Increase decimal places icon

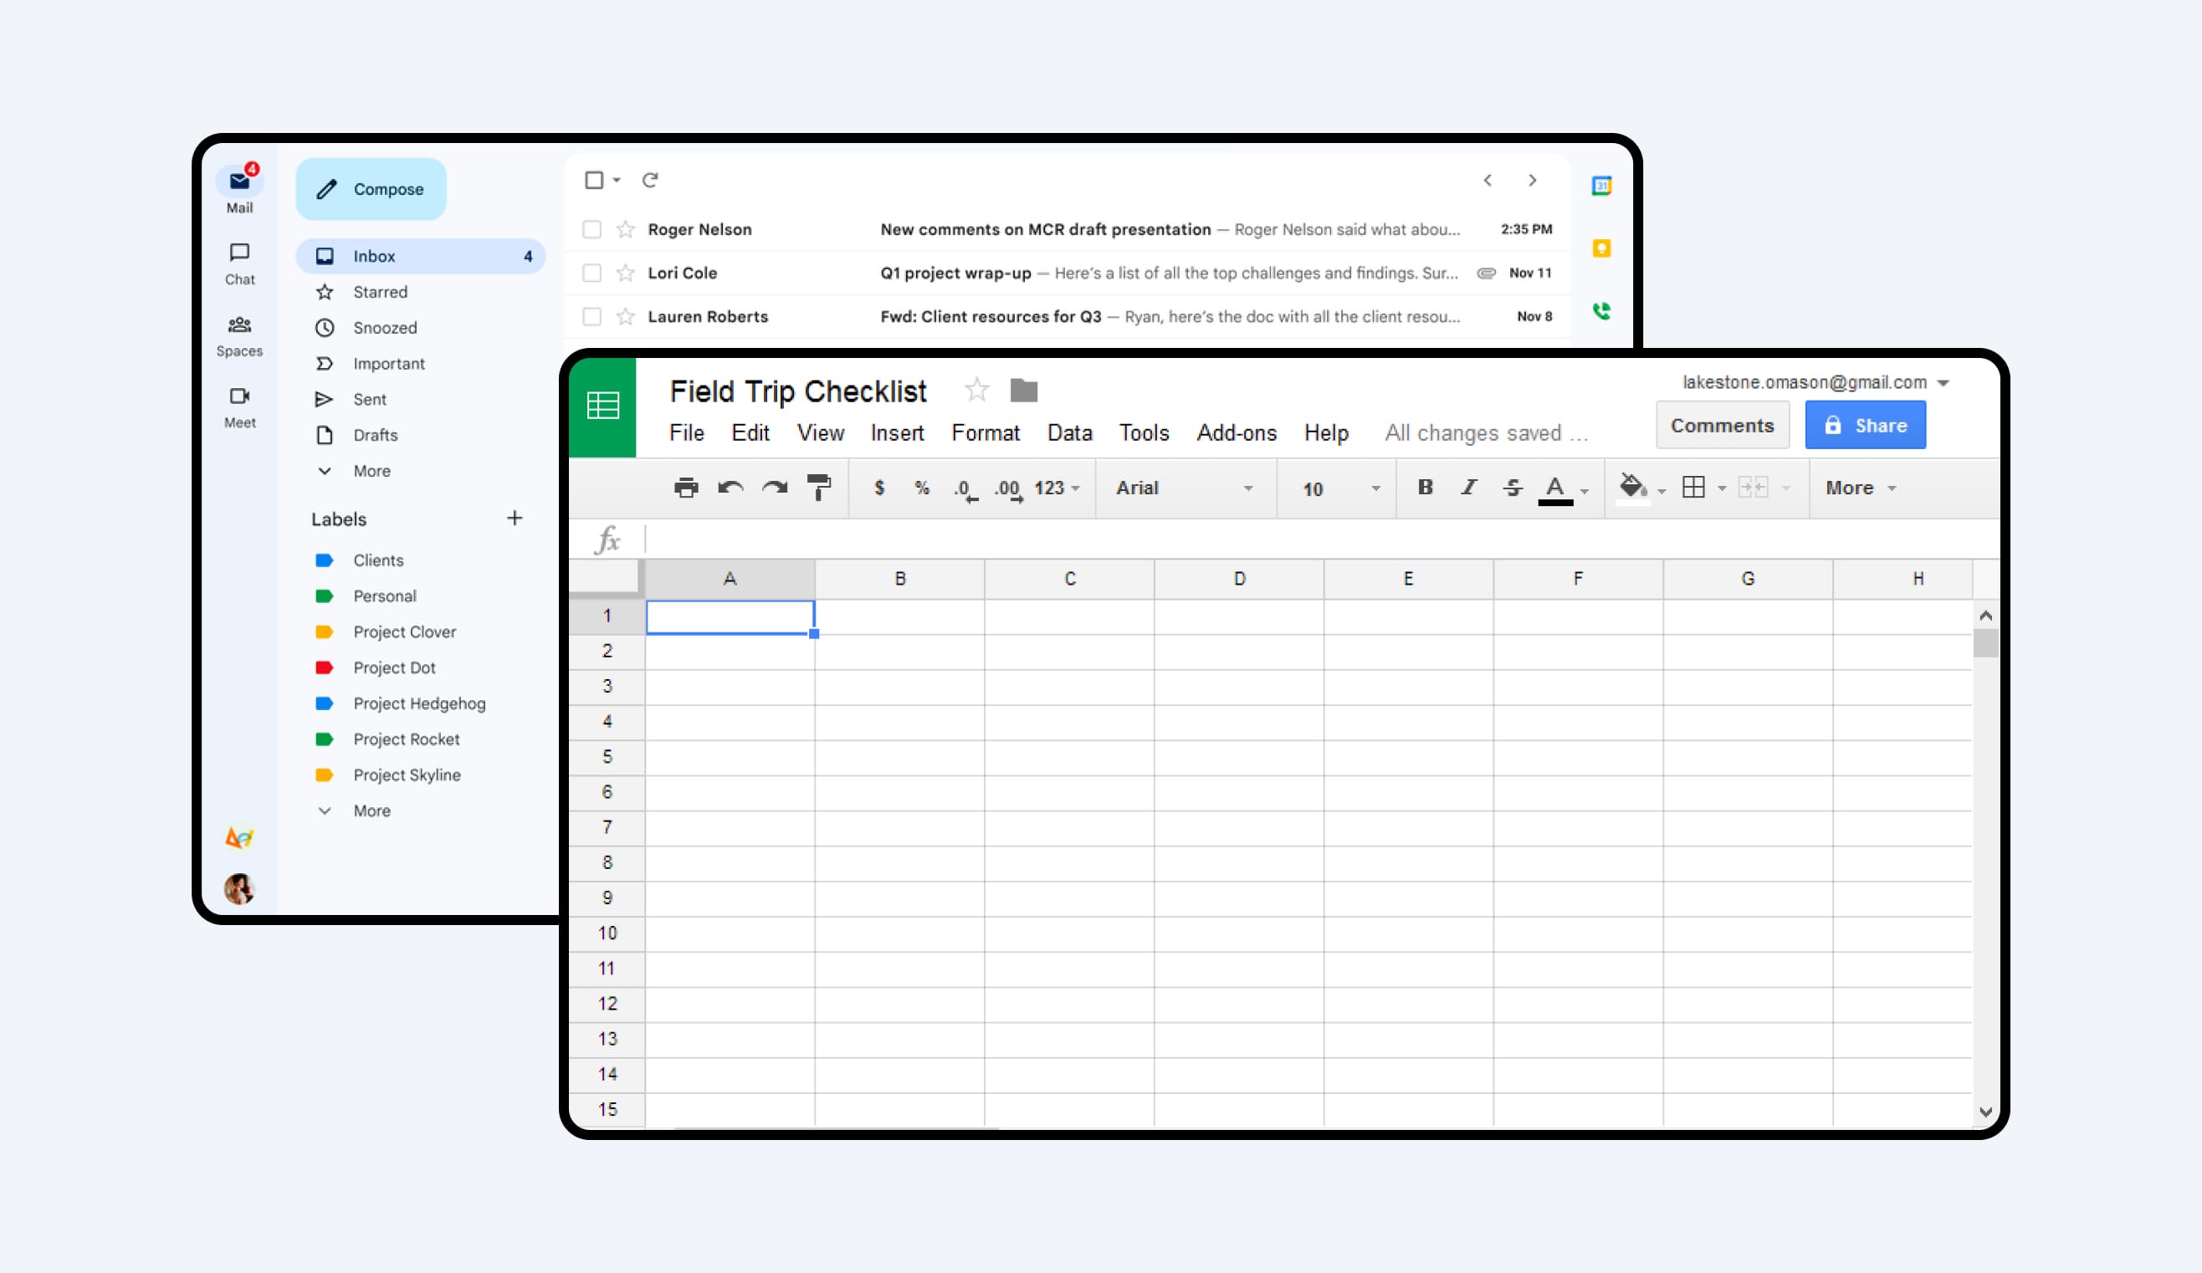tap(1008, 489)
